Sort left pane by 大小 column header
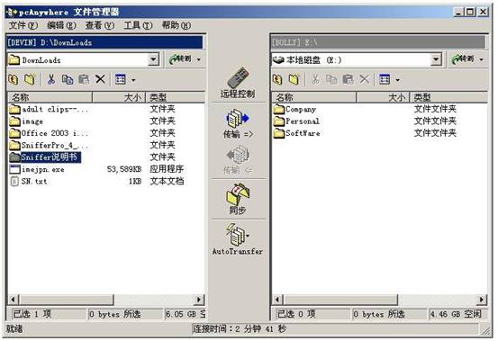This screenshot has width=498, height=341. (x=119, y=97)
